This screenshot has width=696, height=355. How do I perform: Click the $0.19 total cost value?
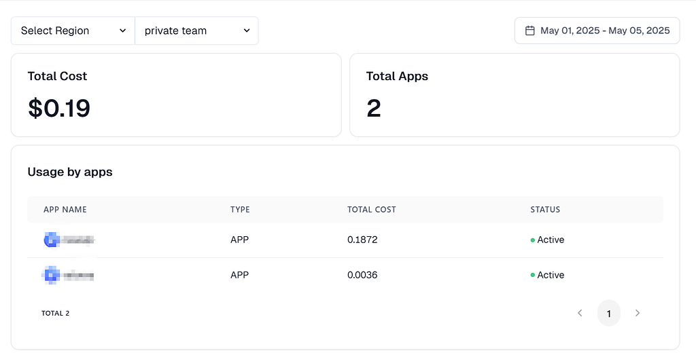tap(59, 108)
